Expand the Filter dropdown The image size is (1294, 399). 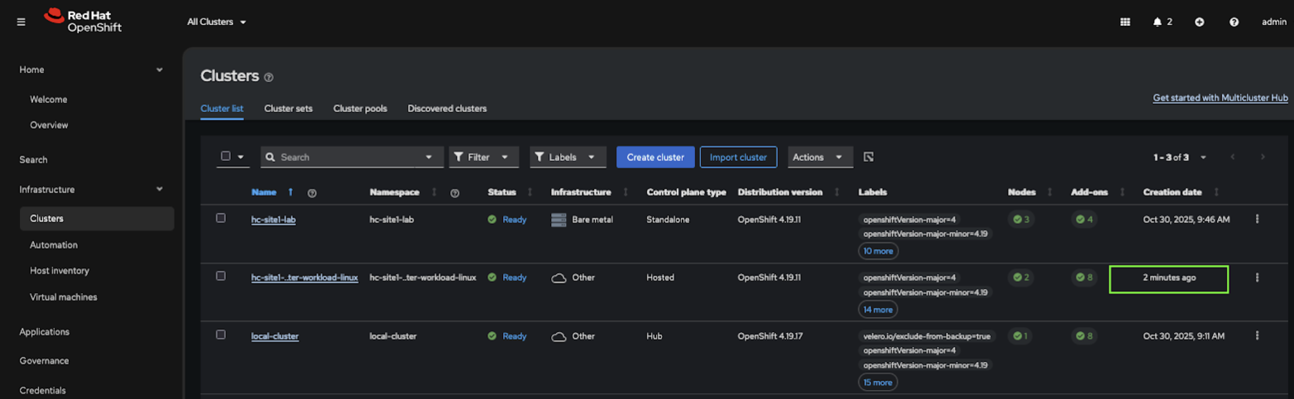click(x=483, y=157)
